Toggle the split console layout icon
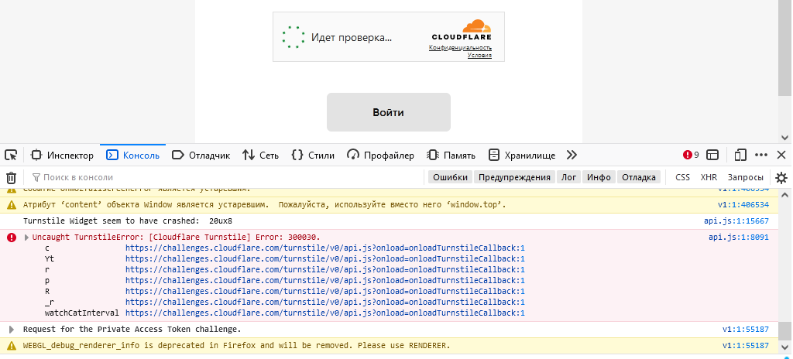 pyautogui.click(x=712, y=155)
